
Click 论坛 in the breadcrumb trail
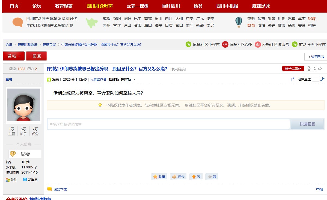tap(9, 44)
